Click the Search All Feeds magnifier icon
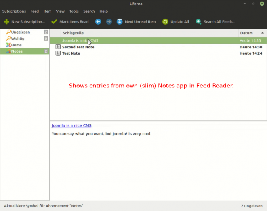Viewport: 267px width, 211px height. 198,22
